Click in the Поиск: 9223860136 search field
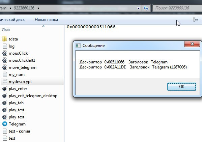 (x=178, y=8)
